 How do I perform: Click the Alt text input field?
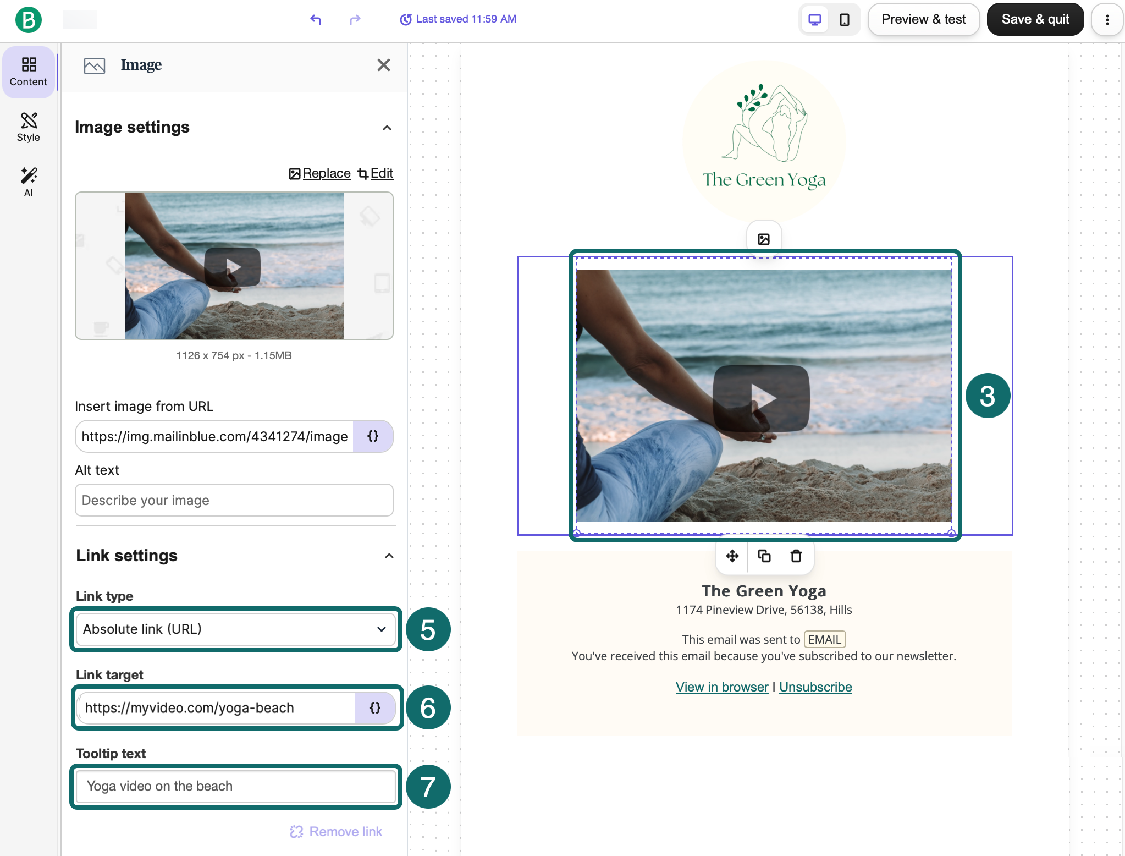click(234, 500)
